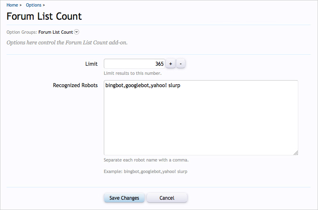The height and width of the screenshot is (210, 318).
Task: Decrease Limit with the minus button
Action: coord(181,64)
